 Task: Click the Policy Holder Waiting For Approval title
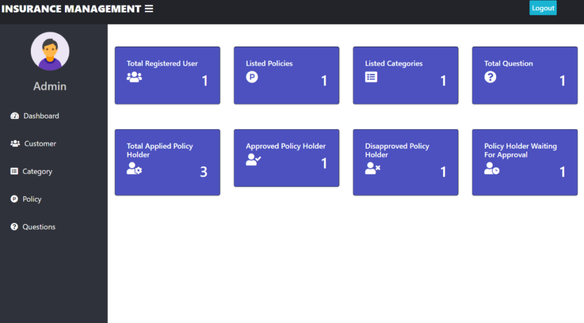tap(520, 150)
